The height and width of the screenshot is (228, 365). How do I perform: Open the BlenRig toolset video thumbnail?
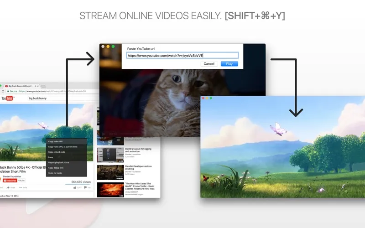point(110,155)
